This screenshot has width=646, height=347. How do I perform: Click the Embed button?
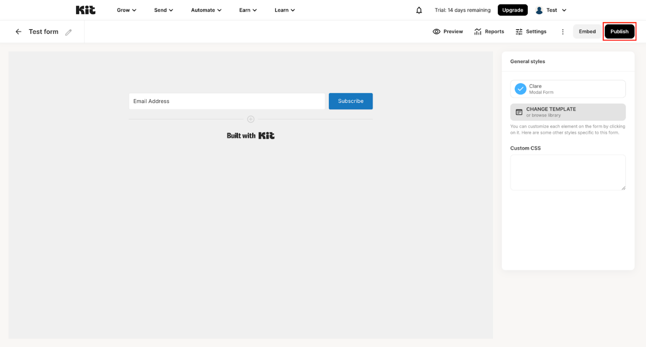click(587, 31)
